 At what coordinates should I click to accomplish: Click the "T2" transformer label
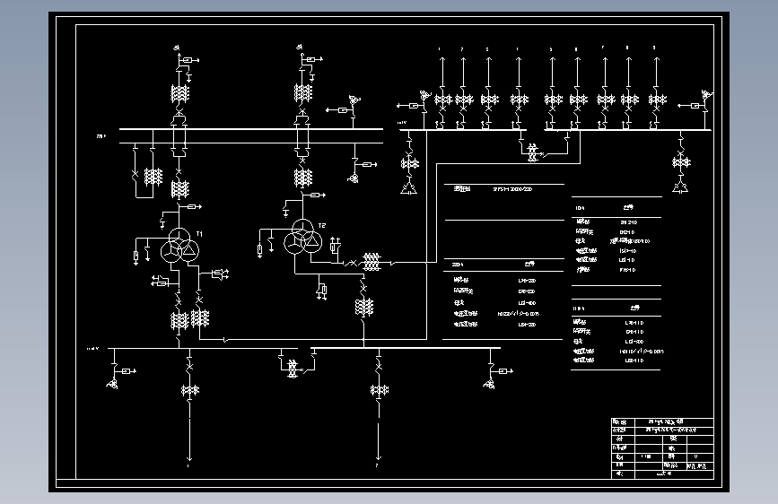pyautogui.click(x=322, y=226)
